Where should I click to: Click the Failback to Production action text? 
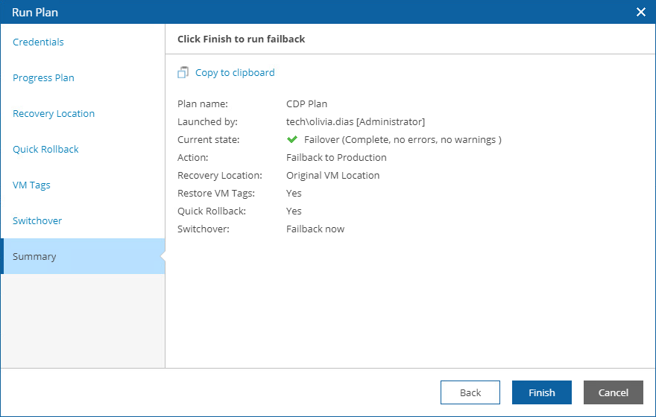click(336, 157)
